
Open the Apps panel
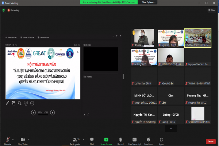[x=161, y=140]
